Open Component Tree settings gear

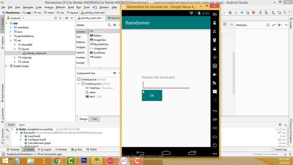[114, 73]
